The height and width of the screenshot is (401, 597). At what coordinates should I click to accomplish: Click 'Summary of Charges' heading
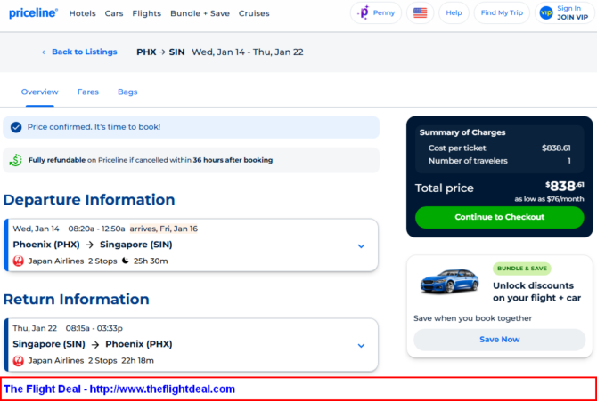point(462,132)
